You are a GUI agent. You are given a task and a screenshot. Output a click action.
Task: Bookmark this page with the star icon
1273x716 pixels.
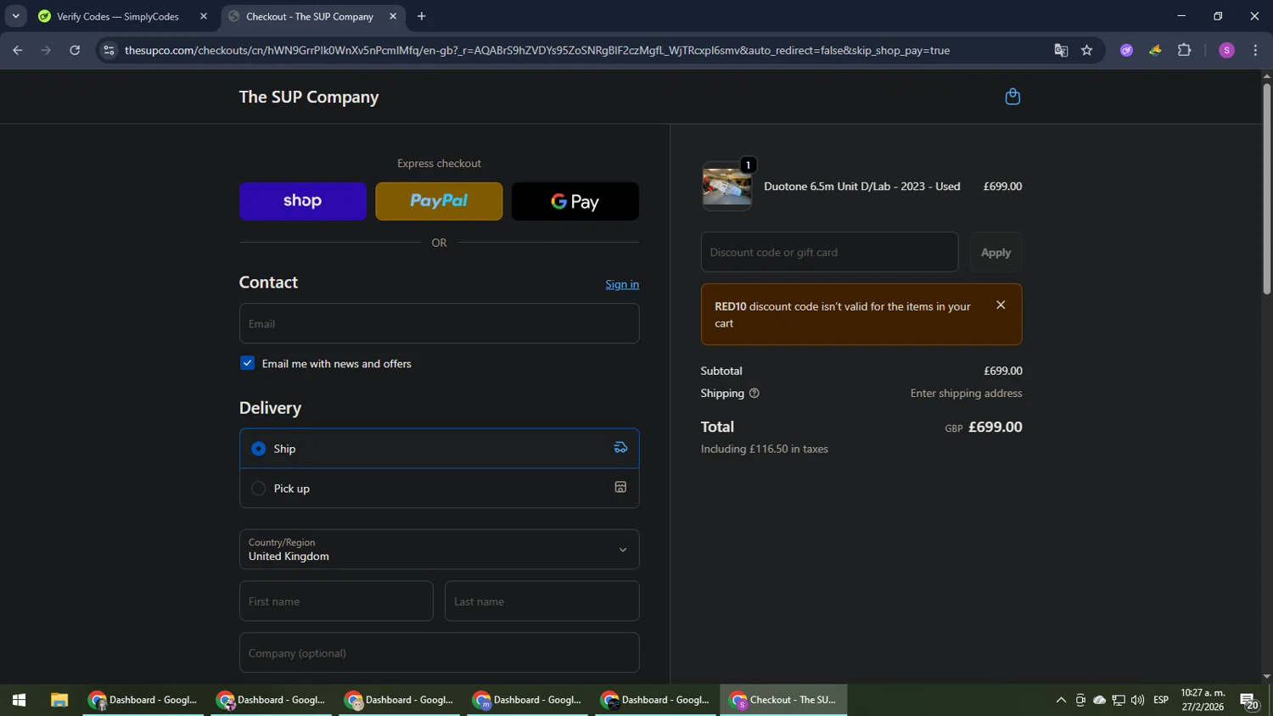1087,50
